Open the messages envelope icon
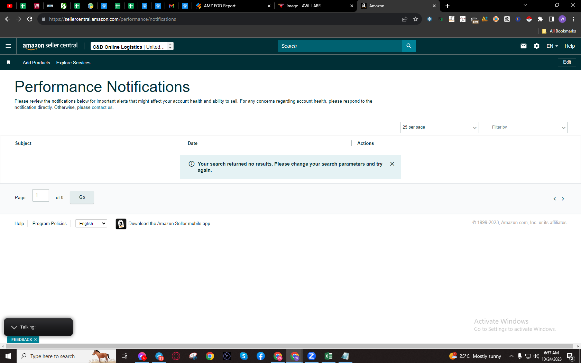Screen dimensions: 581x363 tap(524, 46)
